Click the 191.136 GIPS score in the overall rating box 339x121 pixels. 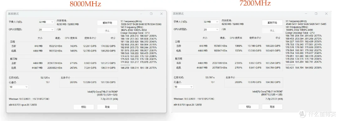click(108, 82)
